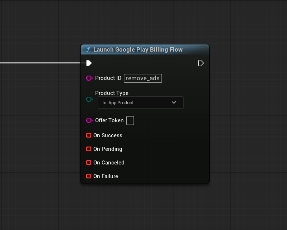Click the On Canceled delegate pin

click(x=89, y=163)
